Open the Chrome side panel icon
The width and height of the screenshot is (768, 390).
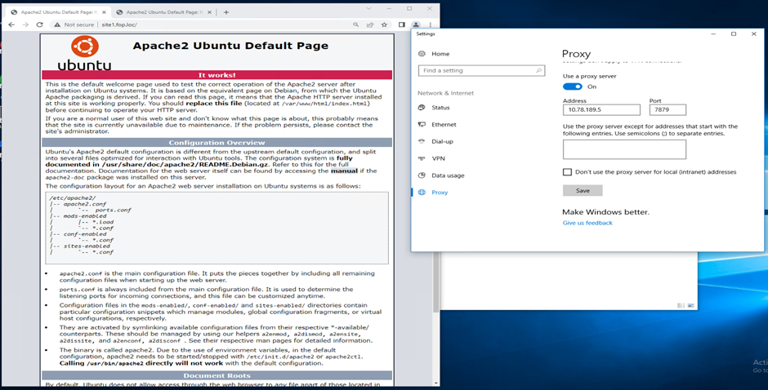click(x=401, y=25)
